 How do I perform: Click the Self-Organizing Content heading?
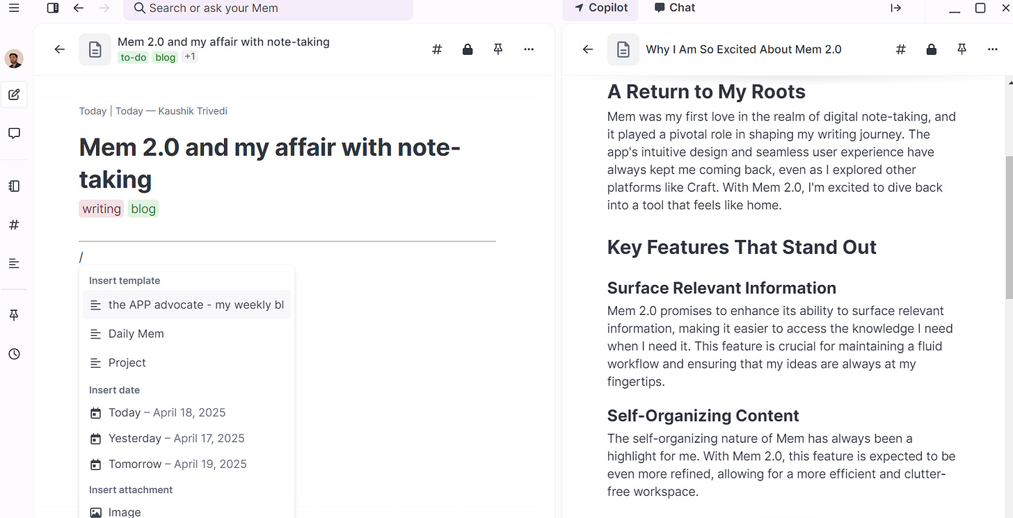703,416
